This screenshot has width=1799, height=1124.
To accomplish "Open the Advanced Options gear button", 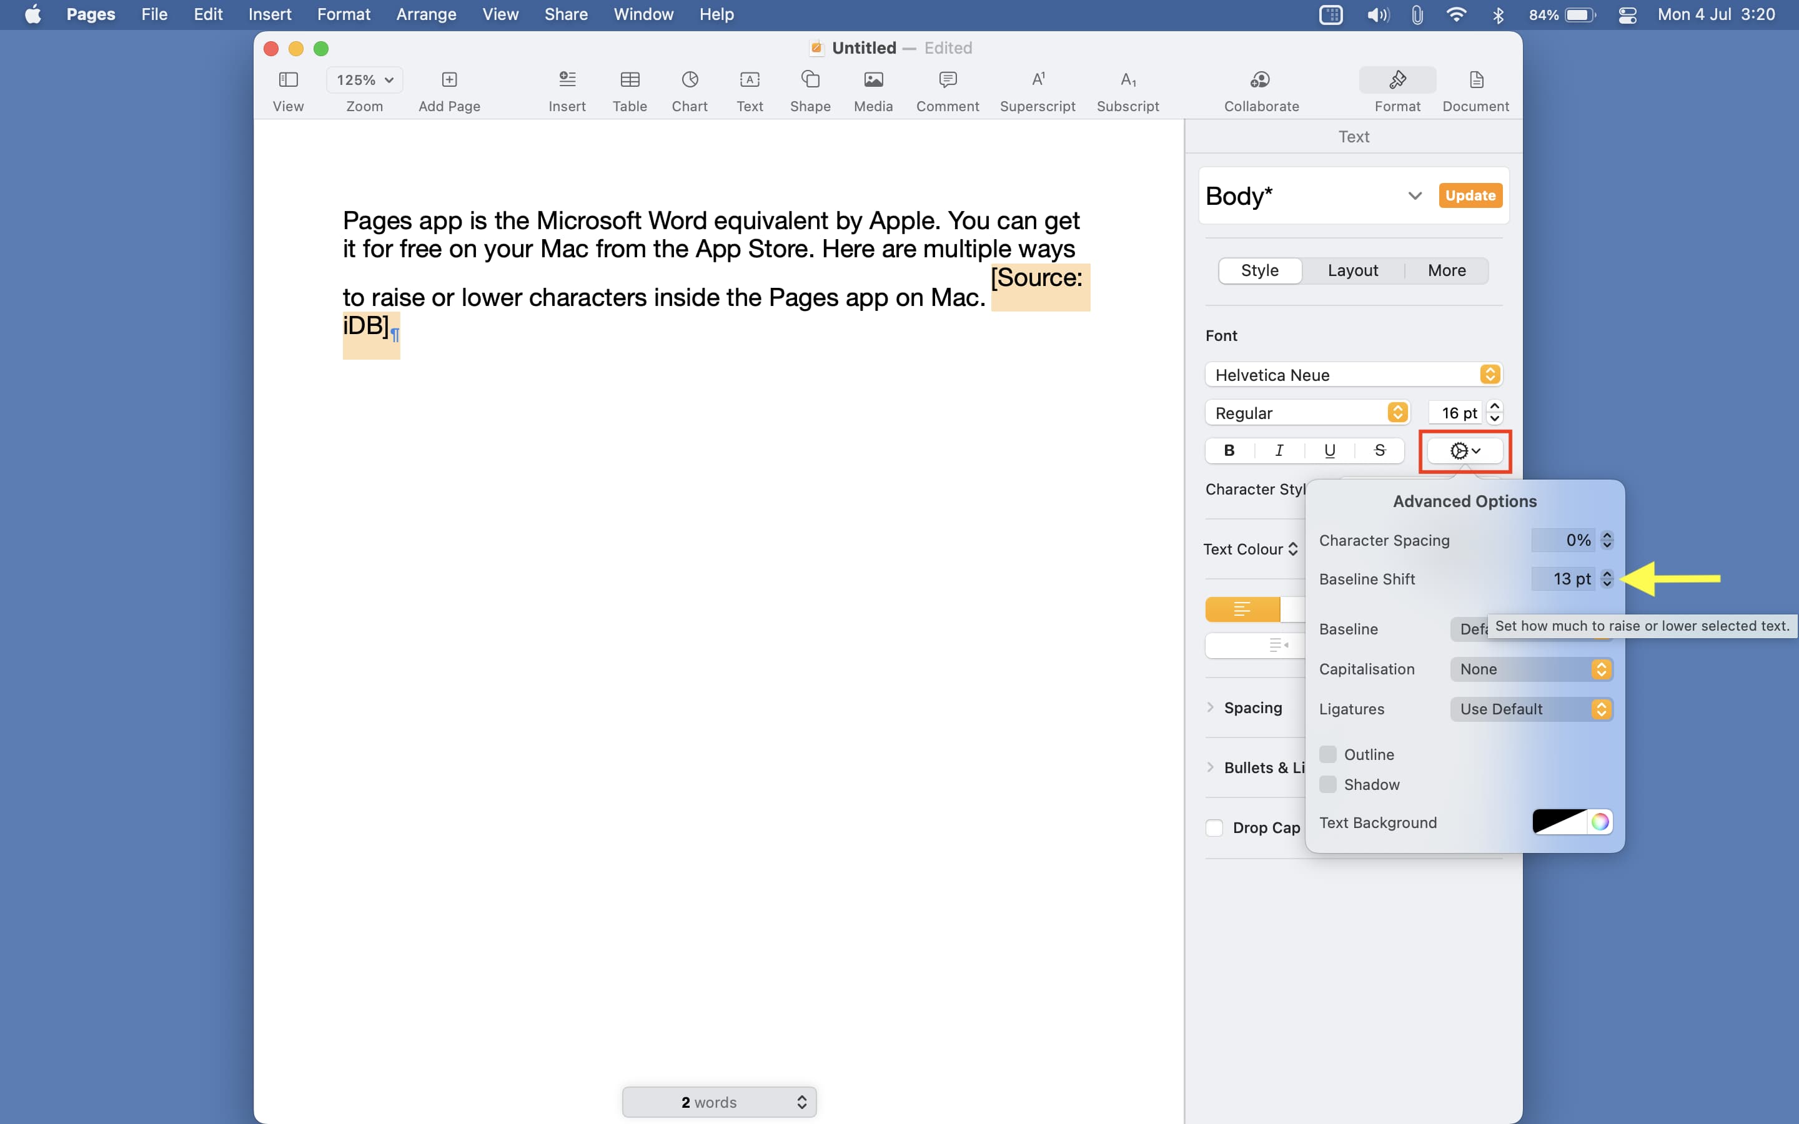I will pyautogui.click(x=1464, y=450).
